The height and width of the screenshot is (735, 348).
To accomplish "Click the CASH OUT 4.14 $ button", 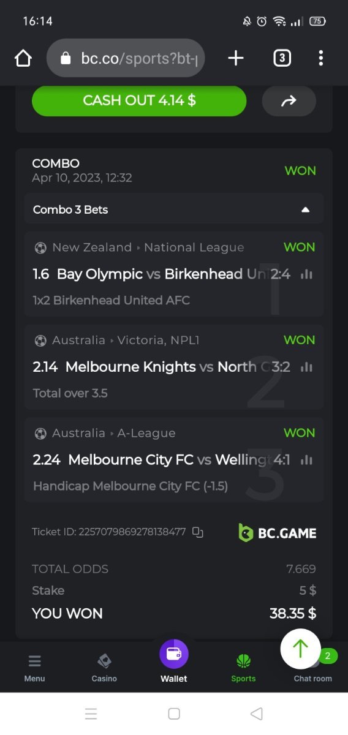I will tap(139, 101).
